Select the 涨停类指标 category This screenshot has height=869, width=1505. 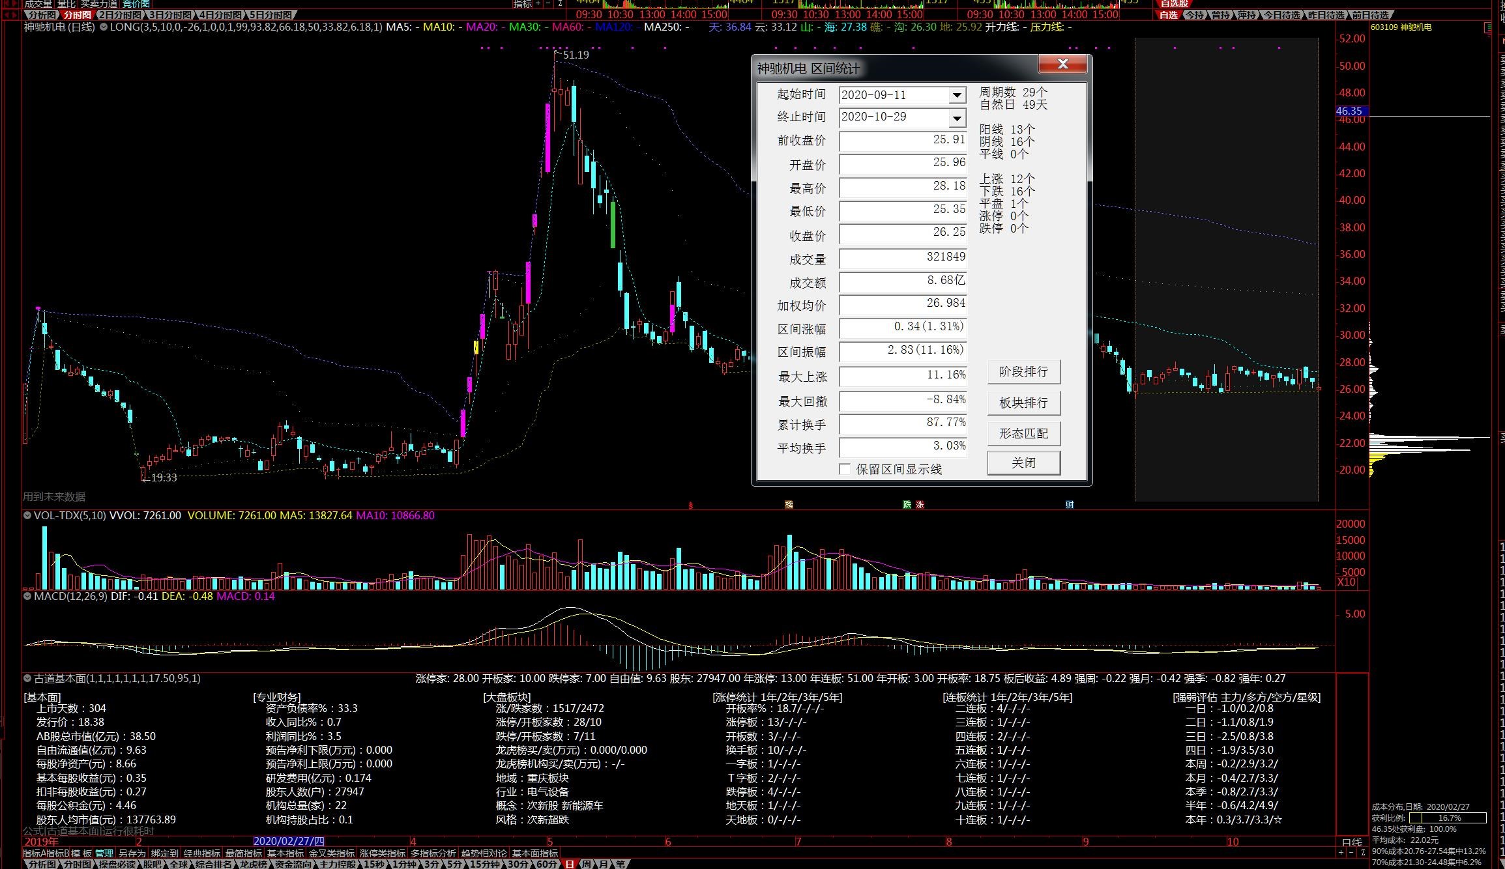coord(383,853)
